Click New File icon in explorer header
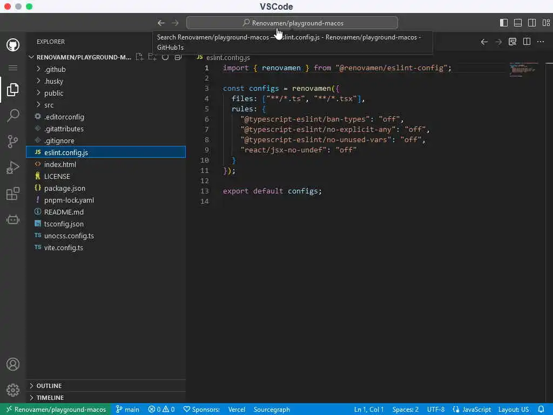This screenshot has width=553, height=415. (x=140, y=57)
